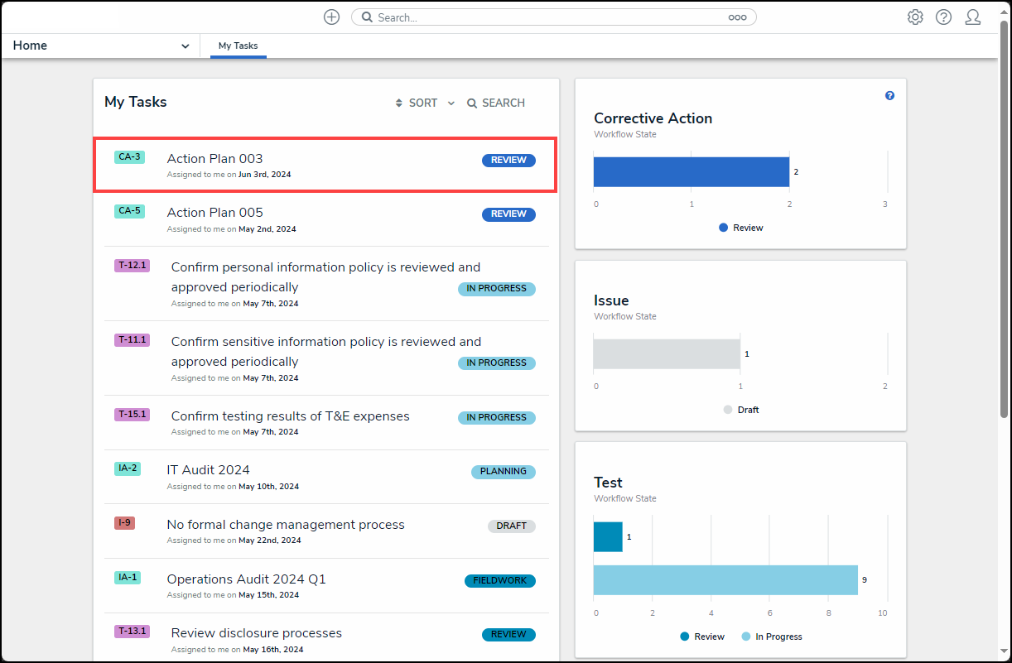Switch to the My Tasks tab
This screenshot has height=663, width=1012.
point(238,46)
